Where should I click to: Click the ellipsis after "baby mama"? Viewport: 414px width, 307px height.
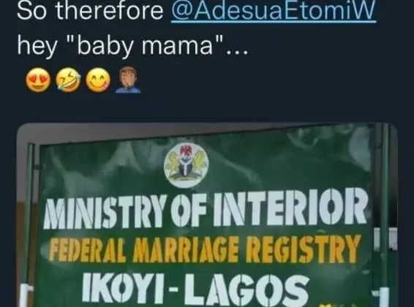237,52
